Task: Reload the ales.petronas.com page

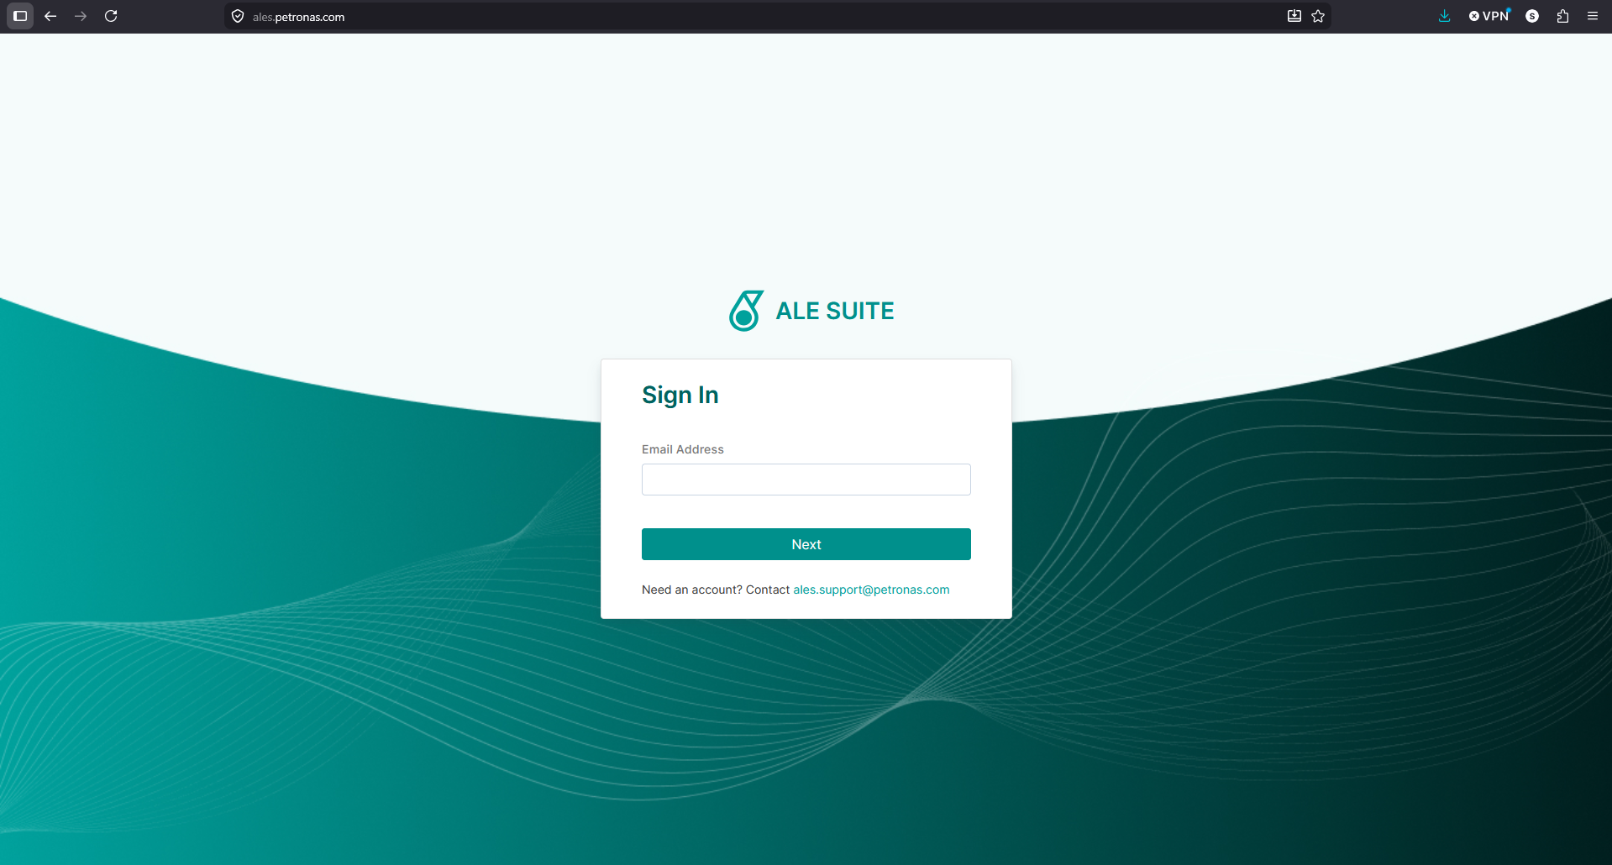Action: (111, 16)
